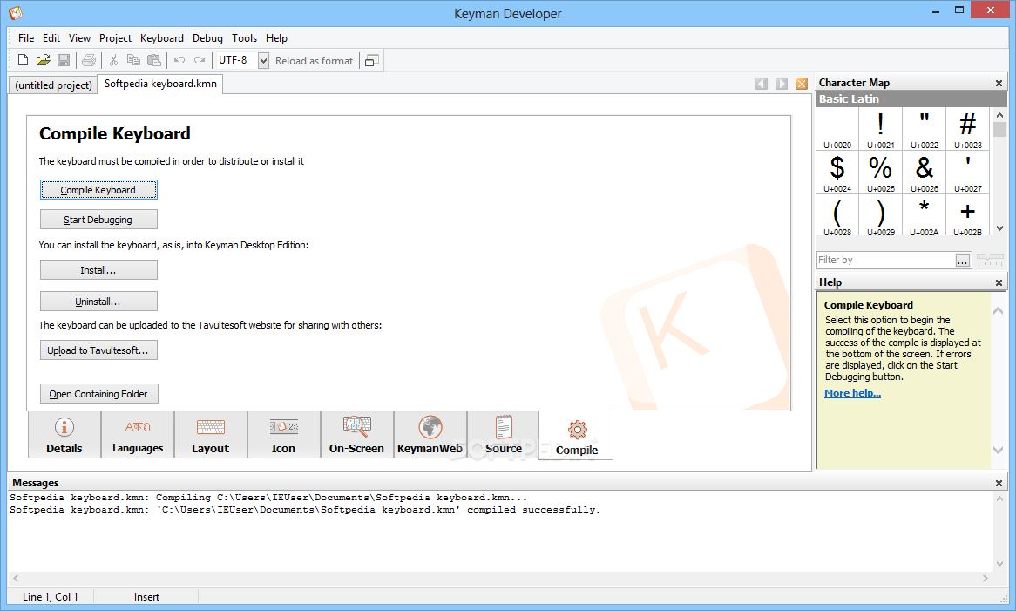Click the Save disk toolbar icon
Screen dimensions: 1016x611
click(64, 60)
